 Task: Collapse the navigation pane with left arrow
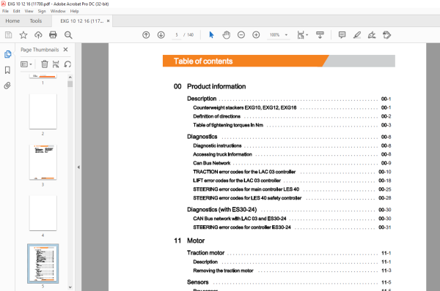coord(78,167)
